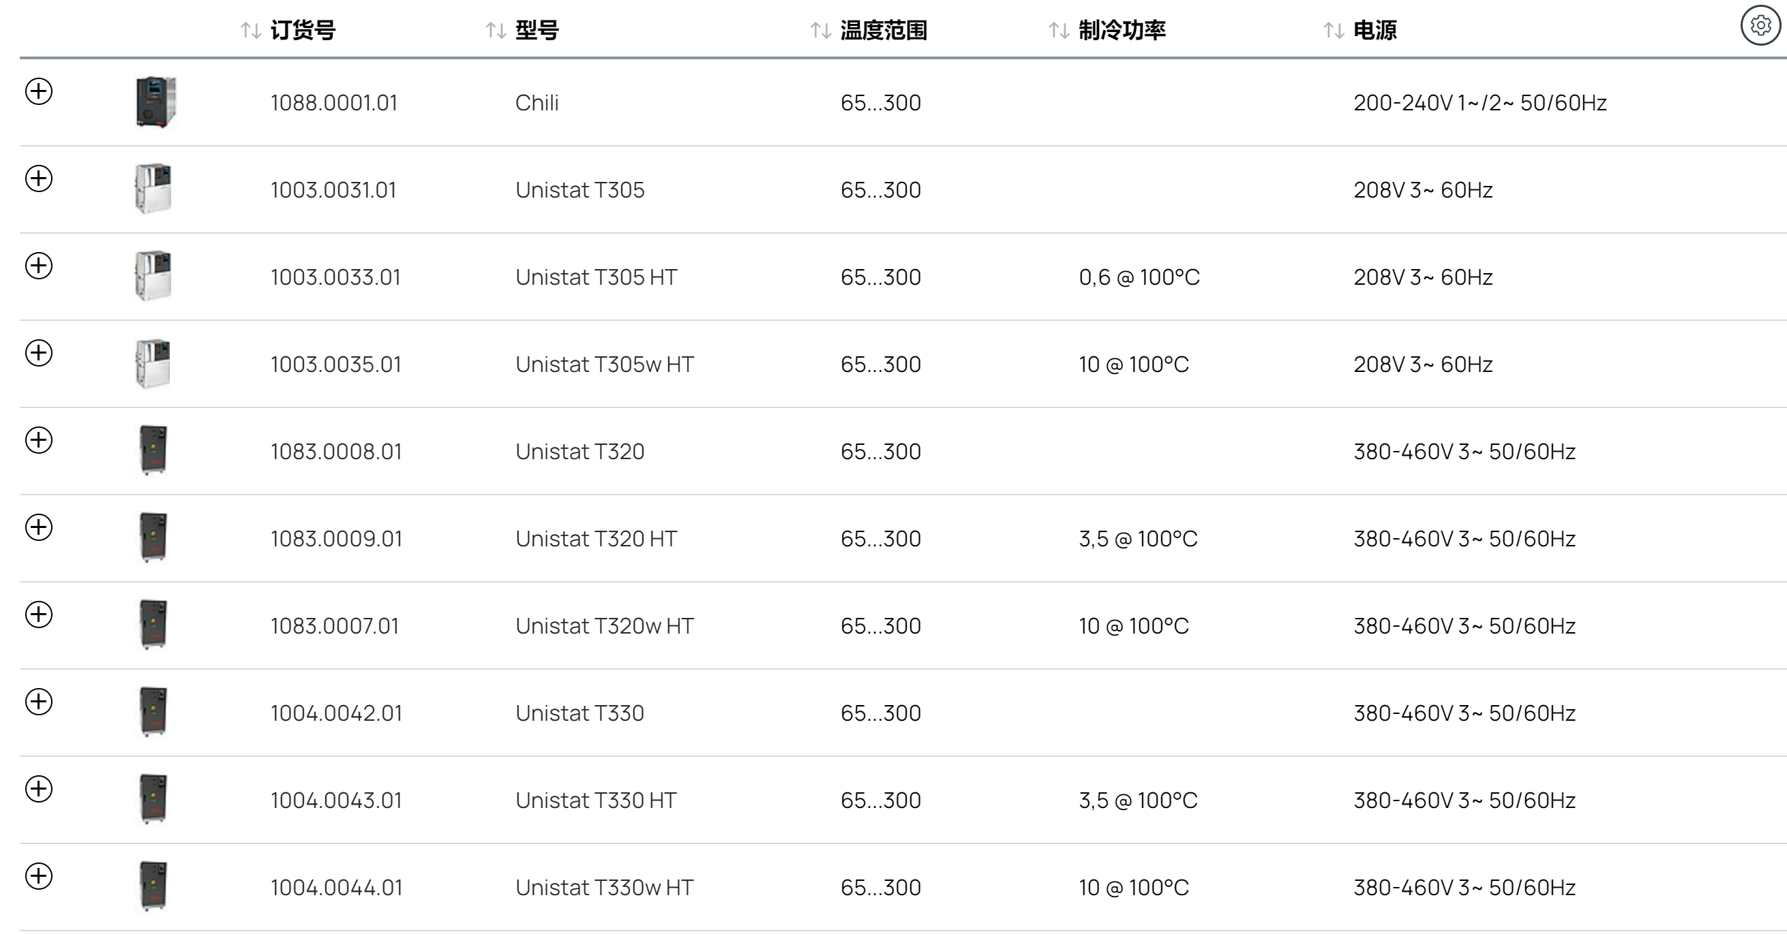Viewport: 1787px width, 934px height.
Task: Click T330 HT cooling power 3,5 @ 100°C
Action: tap(1138, 801)
